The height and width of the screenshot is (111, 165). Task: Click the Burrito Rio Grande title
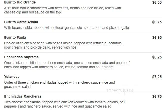click(x=20, y=2)
